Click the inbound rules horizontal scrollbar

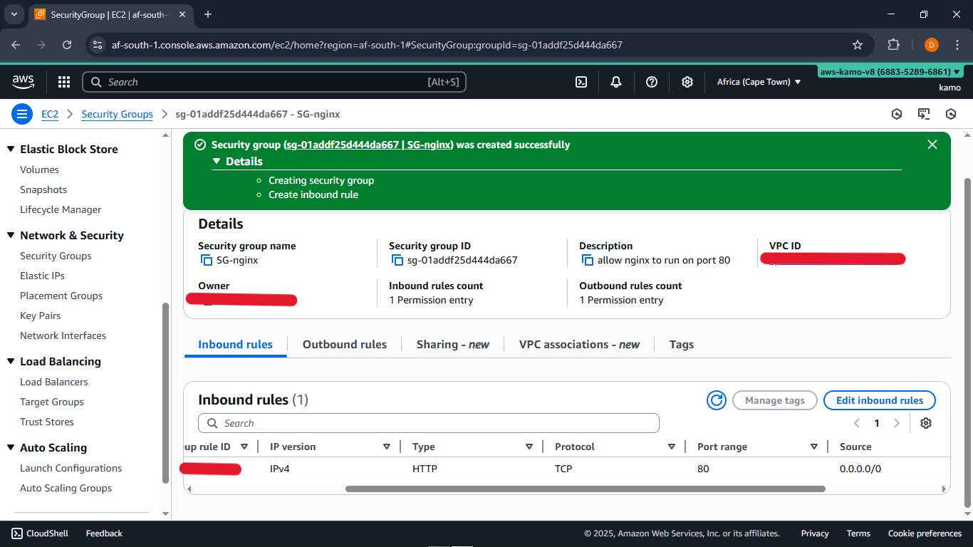coord(584,489)
